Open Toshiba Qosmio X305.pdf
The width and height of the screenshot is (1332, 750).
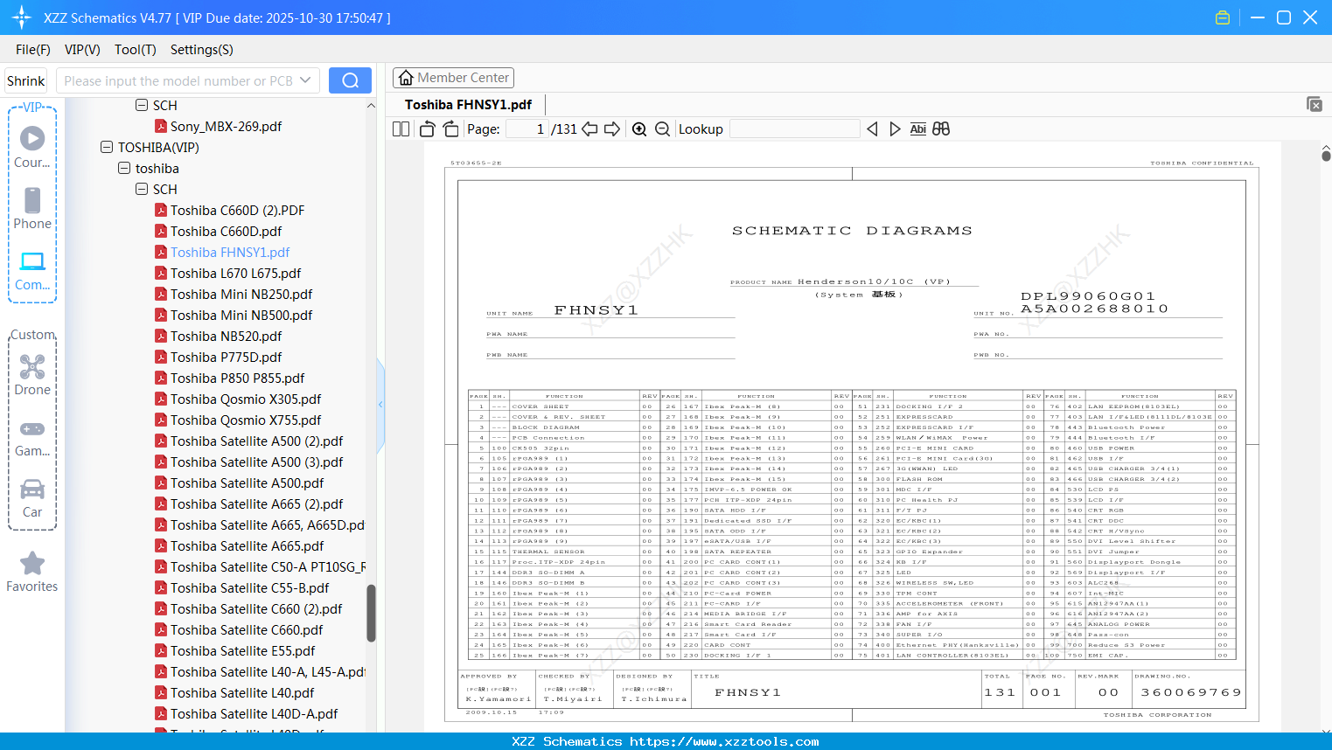pyautogui.click(x=246, y=399)
